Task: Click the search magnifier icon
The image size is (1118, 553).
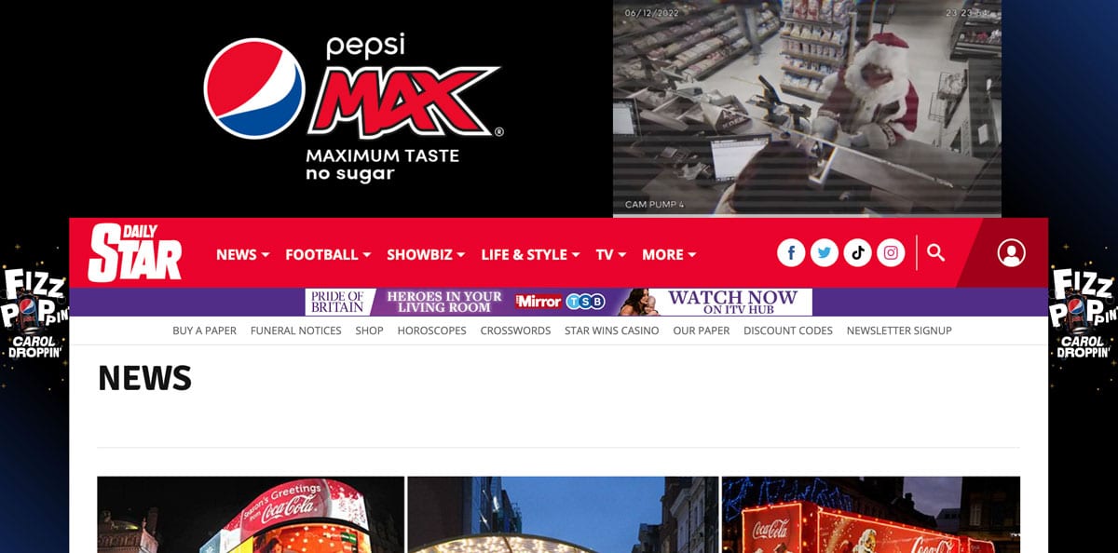Action: click(936, 252)
